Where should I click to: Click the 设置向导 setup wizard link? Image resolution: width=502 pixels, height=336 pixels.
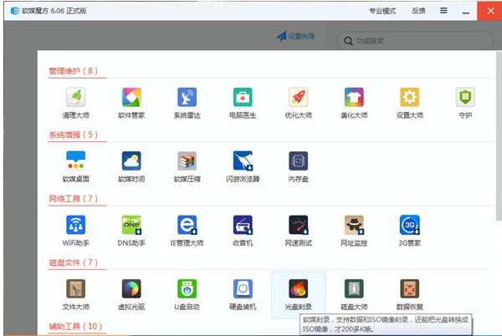point(296,37)
